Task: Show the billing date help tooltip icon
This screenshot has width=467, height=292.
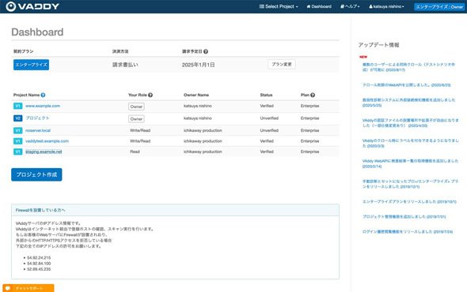Action: (206, 51)
